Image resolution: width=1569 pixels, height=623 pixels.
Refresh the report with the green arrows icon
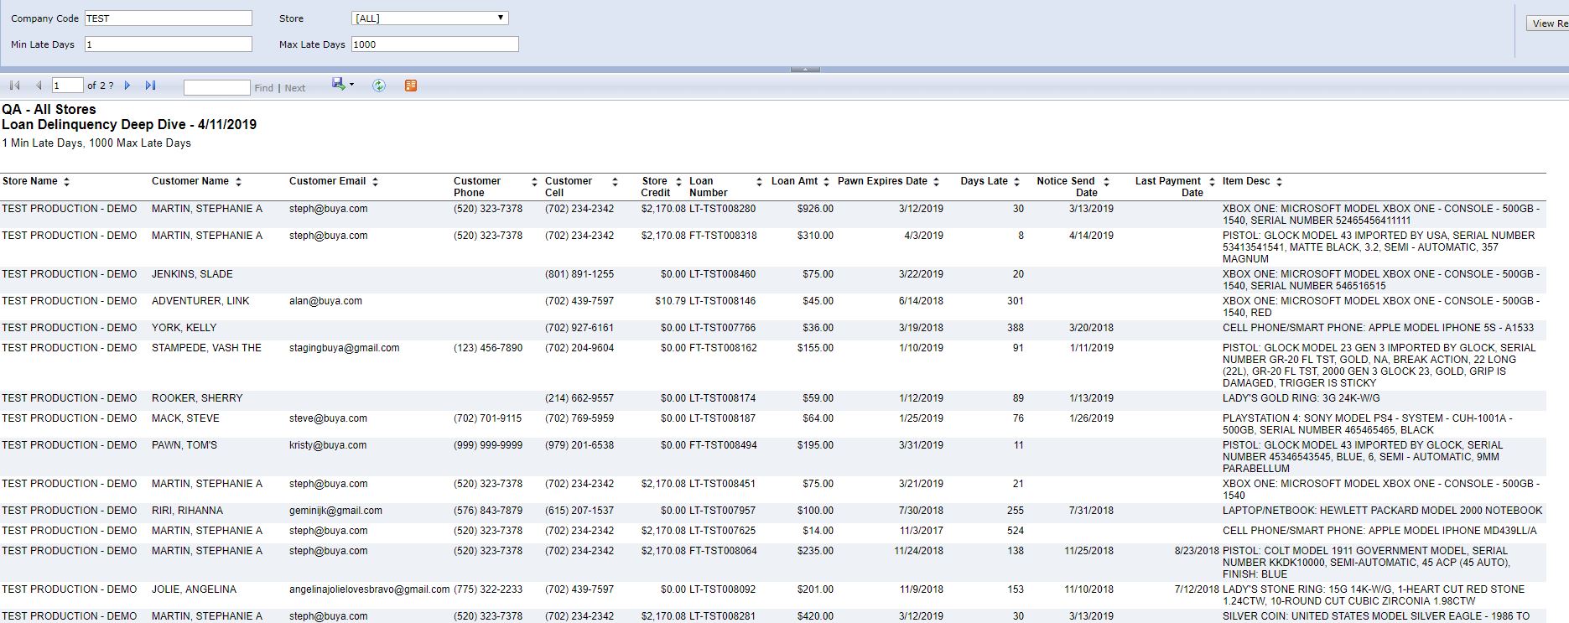379,86
